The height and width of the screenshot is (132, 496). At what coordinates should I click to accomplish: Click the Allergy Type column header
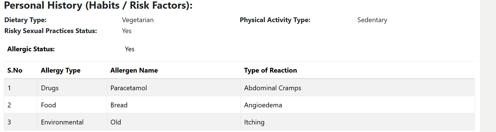(x=60, y=71)
